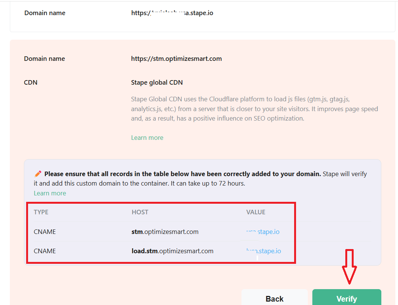Click CNAME type in the first record row
Screen dimensions: 398x305
coord(45,232)
